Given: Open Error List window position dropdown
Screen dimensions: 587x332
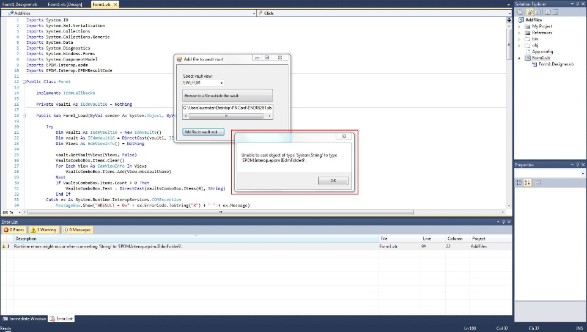Looking at the screenshot, I should pos(498,222).
